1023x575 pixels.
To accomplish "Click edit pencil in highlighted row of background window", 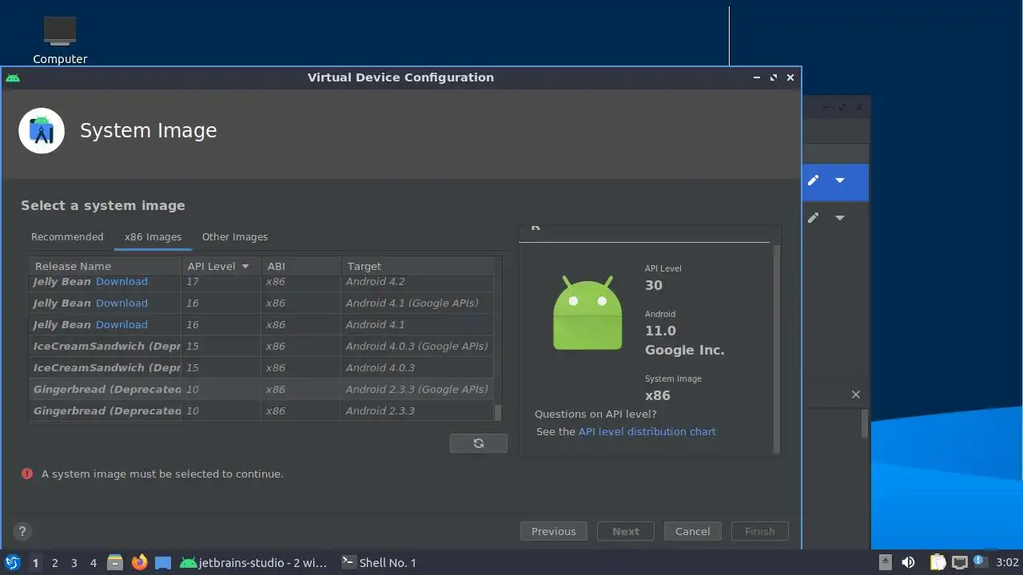I will click(813, 180).
